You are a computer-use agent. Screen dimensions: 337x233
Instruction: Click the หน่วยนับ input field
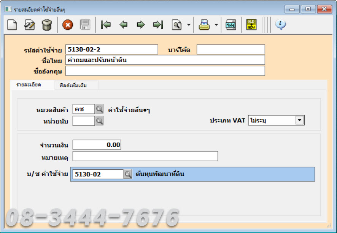pos(84,121)
